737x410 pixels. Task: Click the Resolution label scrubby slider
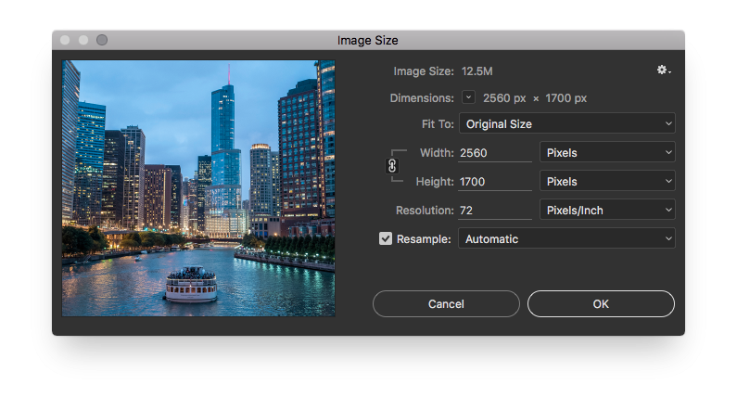point(426,211)
